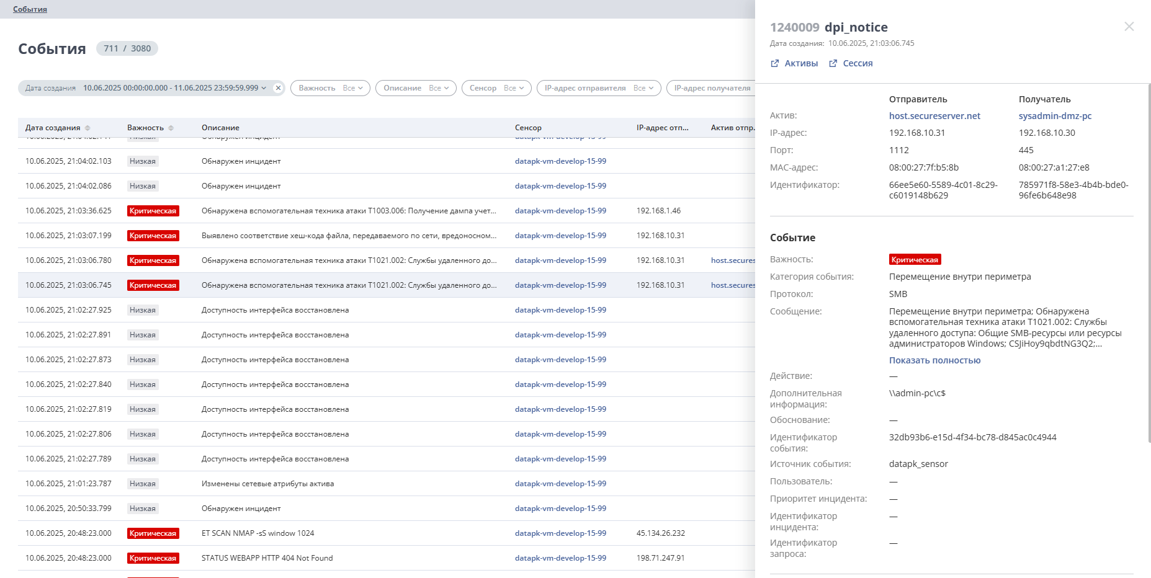
Task: Sort by Важность column arrows
Action: tap(171, 128)
